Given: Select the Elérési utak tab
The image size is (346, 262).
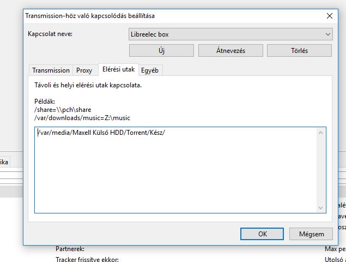Looking at the screenshot, I should tap(118, 69).
